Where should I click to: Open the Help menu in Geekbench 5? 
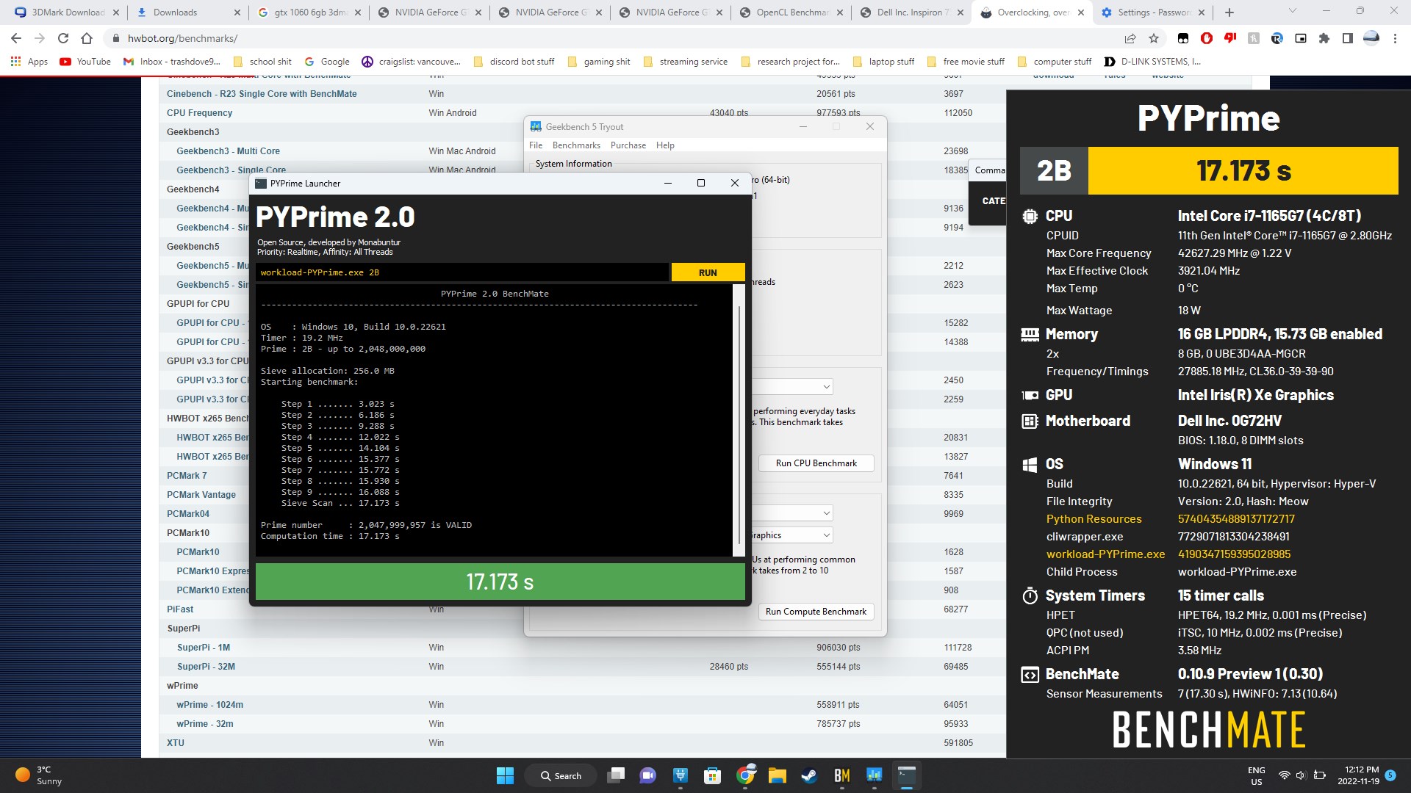click(665, 145)
